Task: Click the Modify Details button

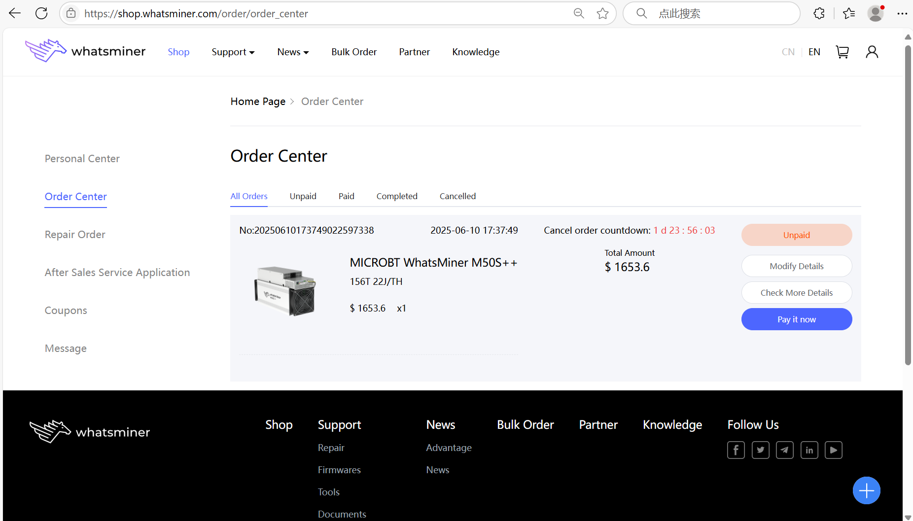Action: [x=797, y=266]
